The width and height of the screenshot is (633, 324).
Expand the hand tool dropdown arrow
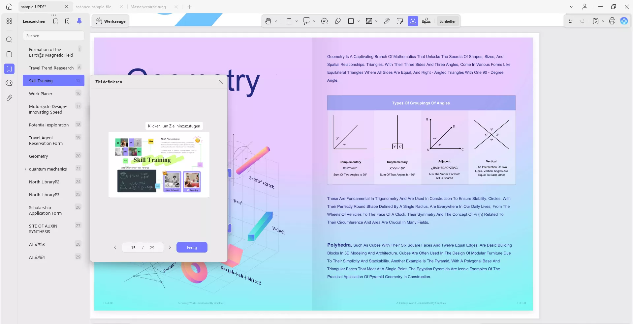276,21
